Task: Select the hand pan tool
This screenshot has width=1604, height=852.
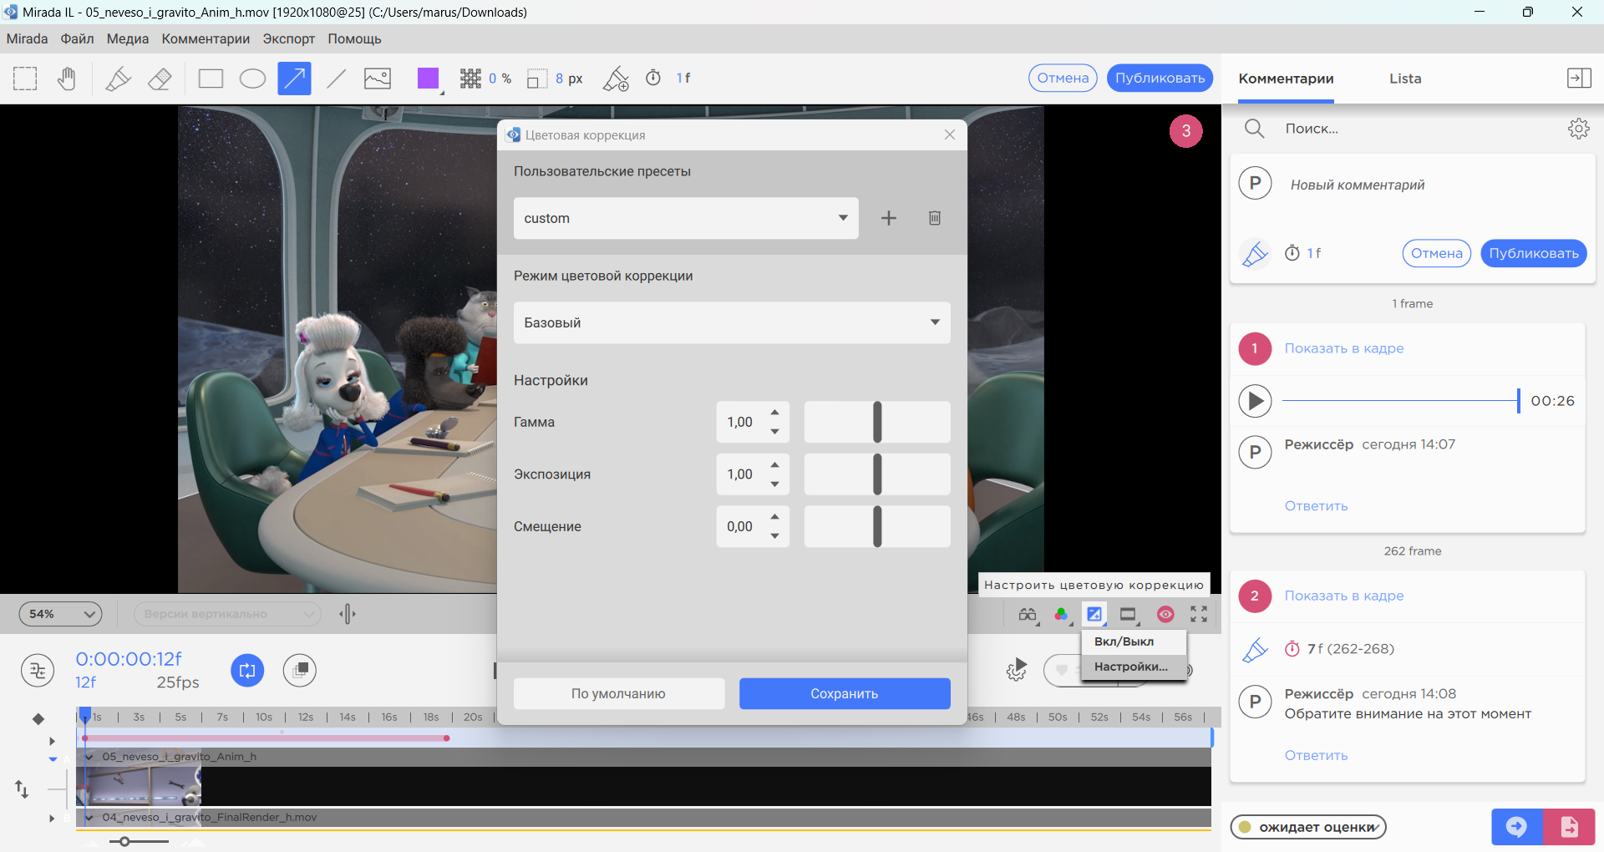Action: (x=66, y=79)
